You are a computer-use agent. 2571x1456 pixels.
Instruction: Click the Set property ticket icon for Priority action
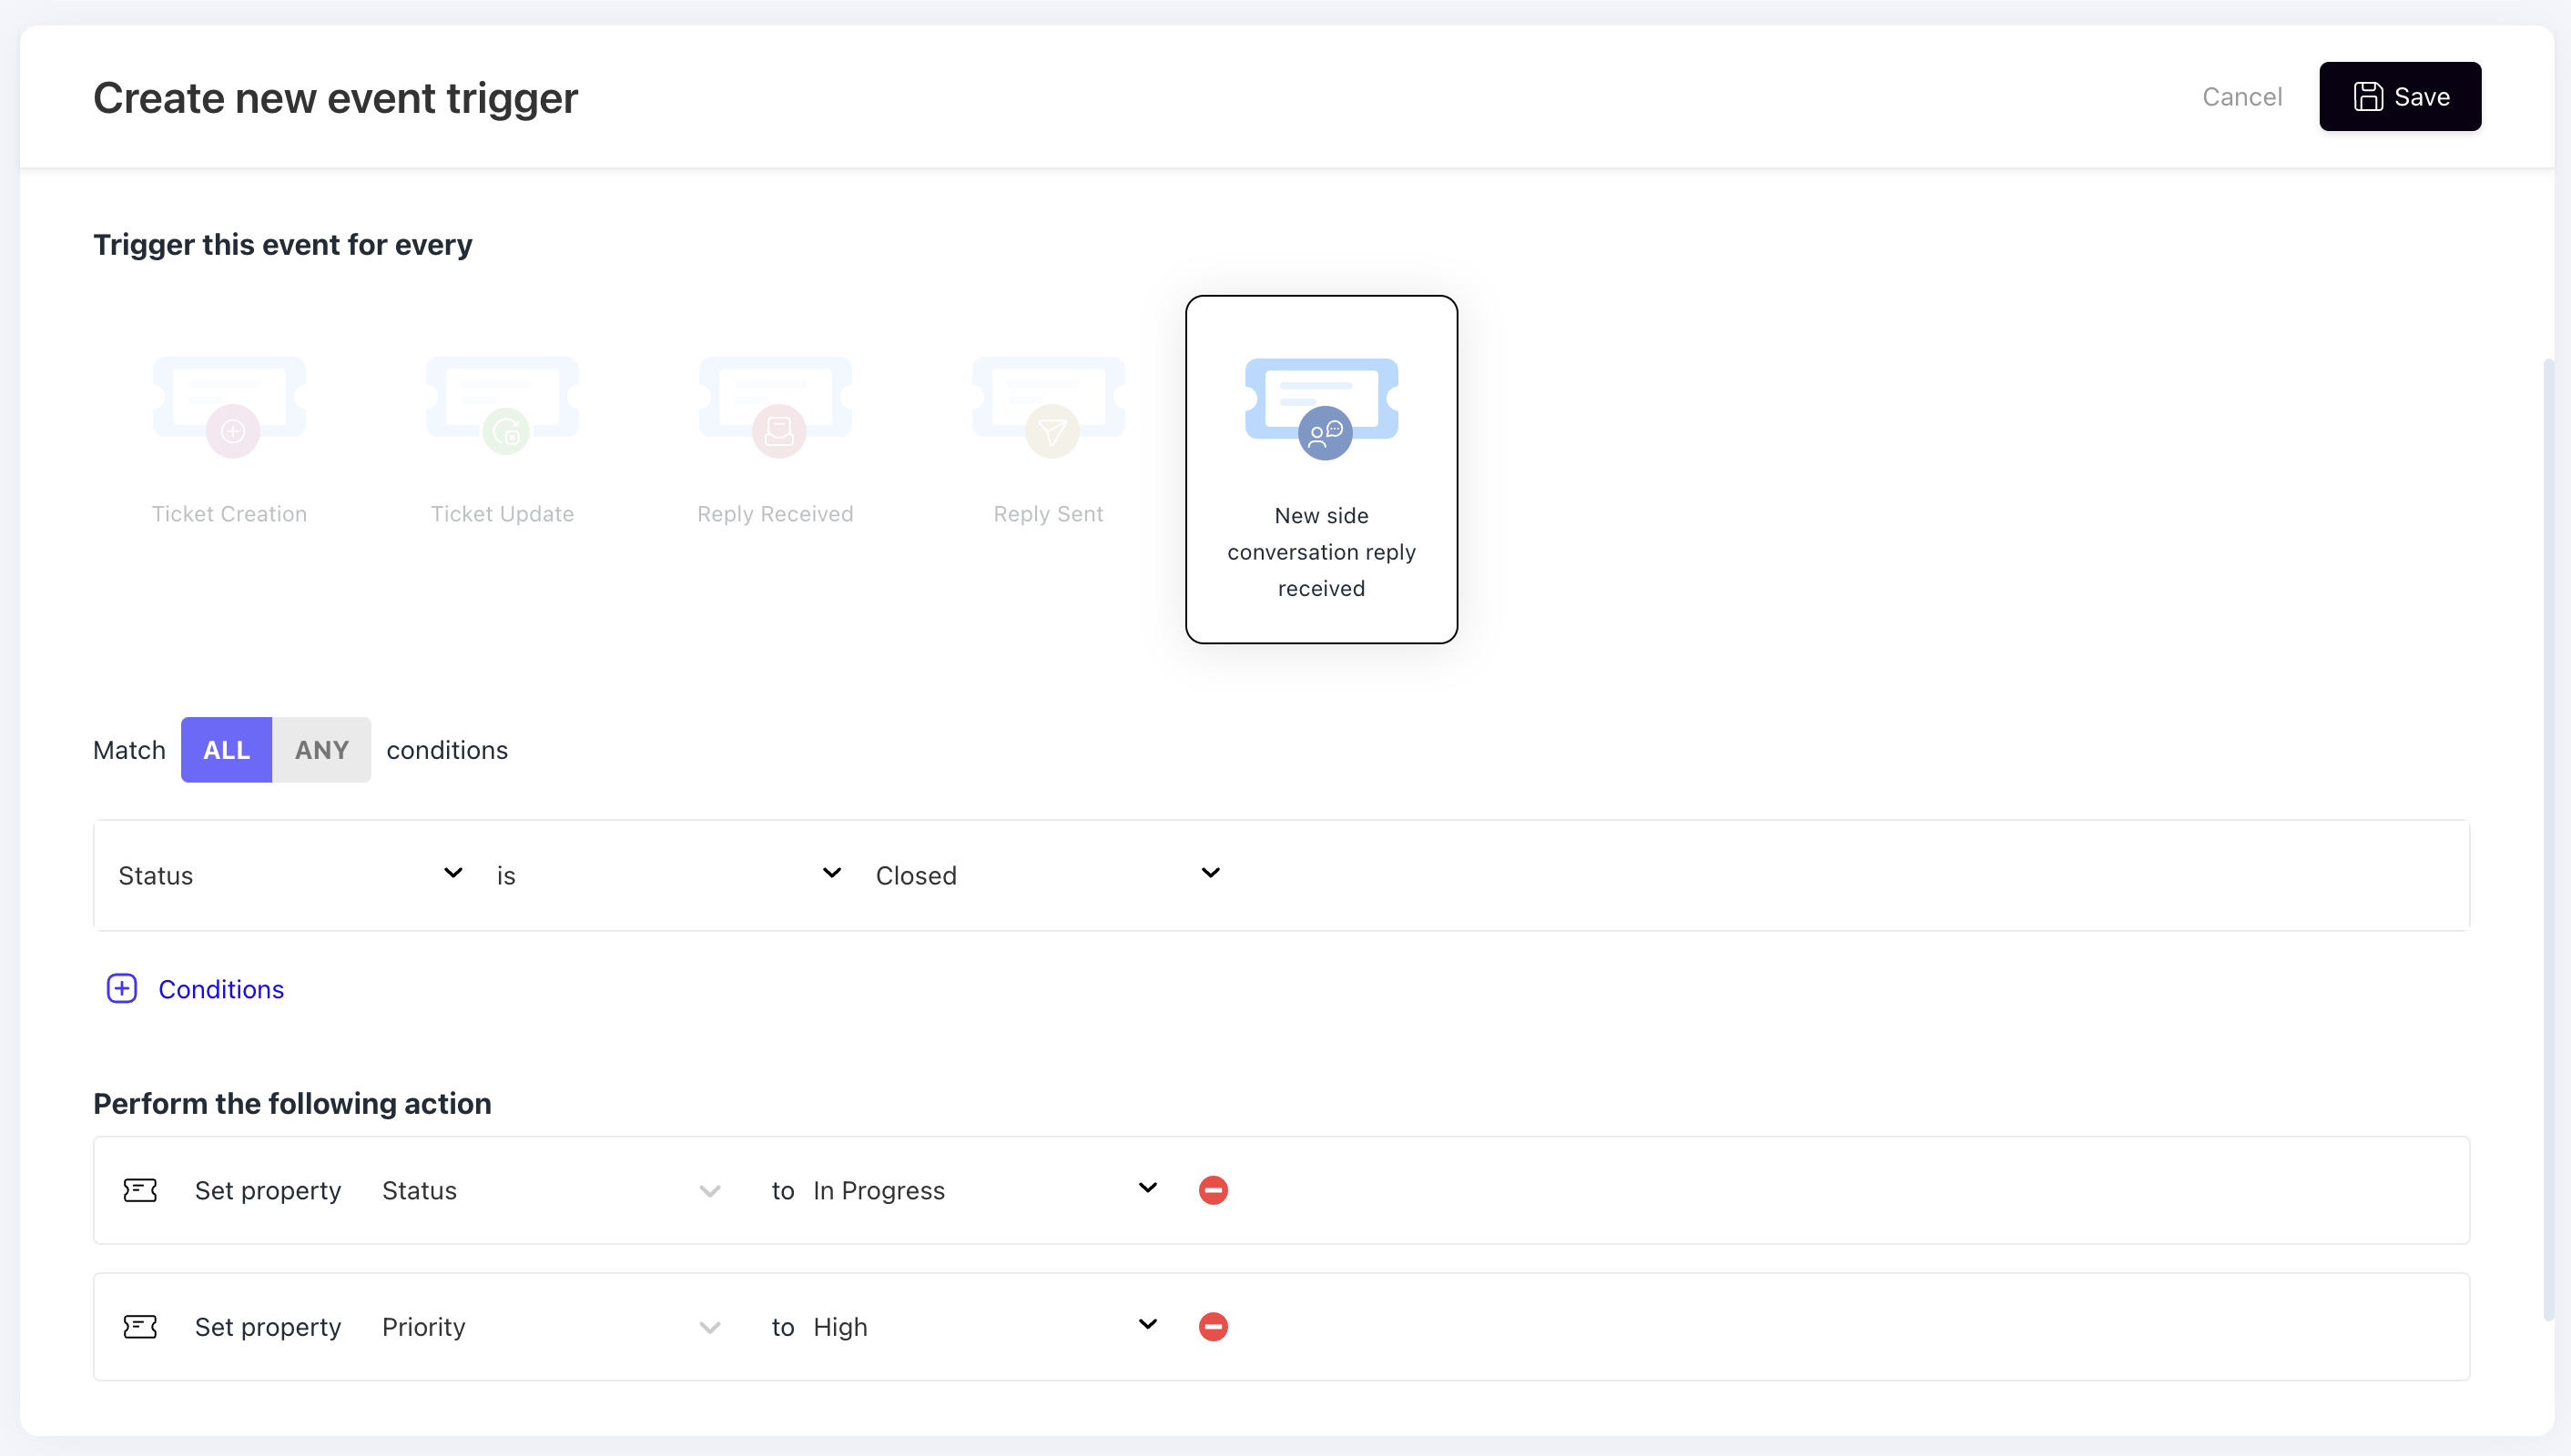pos(139,1327)
